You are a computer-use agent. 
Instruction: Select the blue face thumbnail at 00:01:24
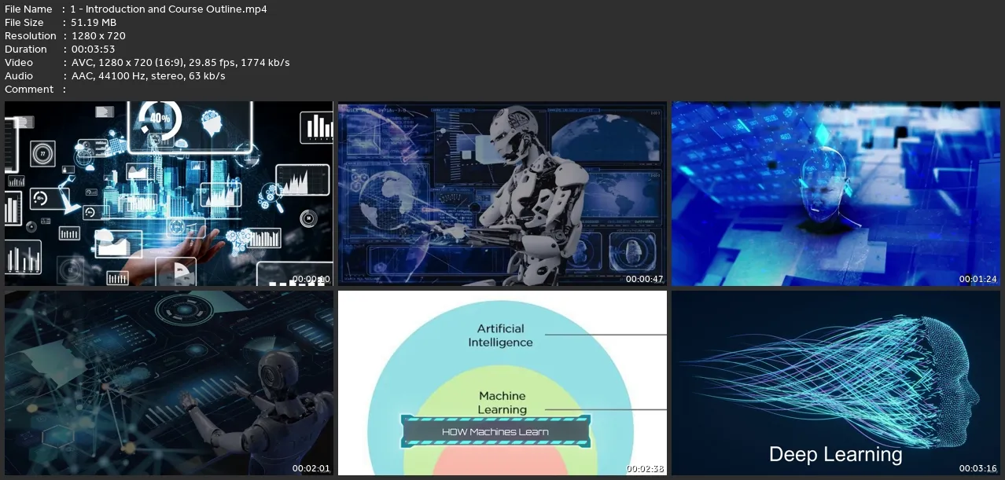click(x=836, y=193)
